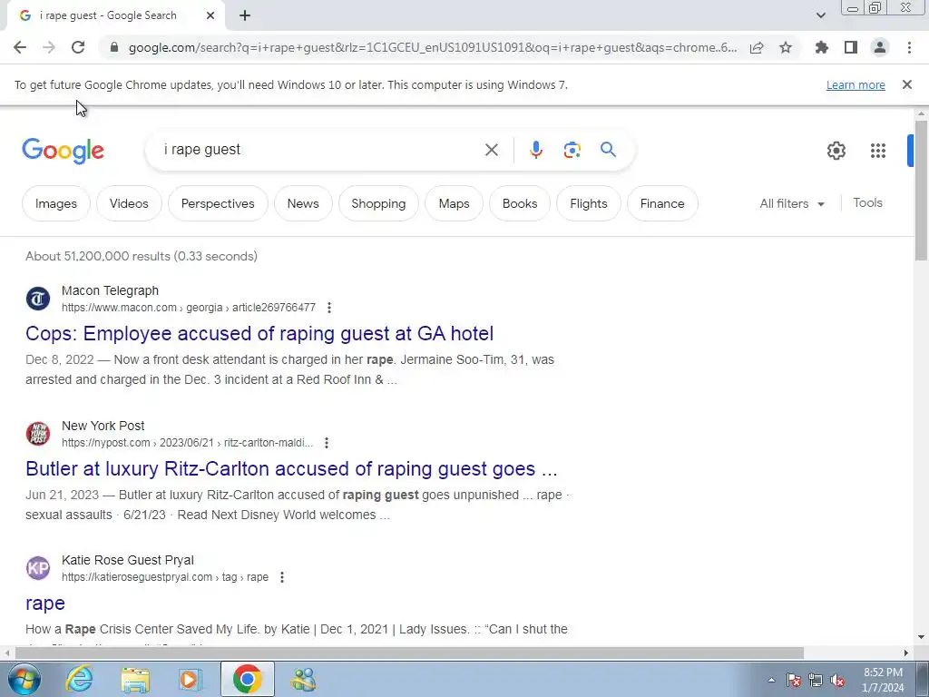Switch to Images results
This screenshot has width=929, height=697.
click(x=56, y=203)
